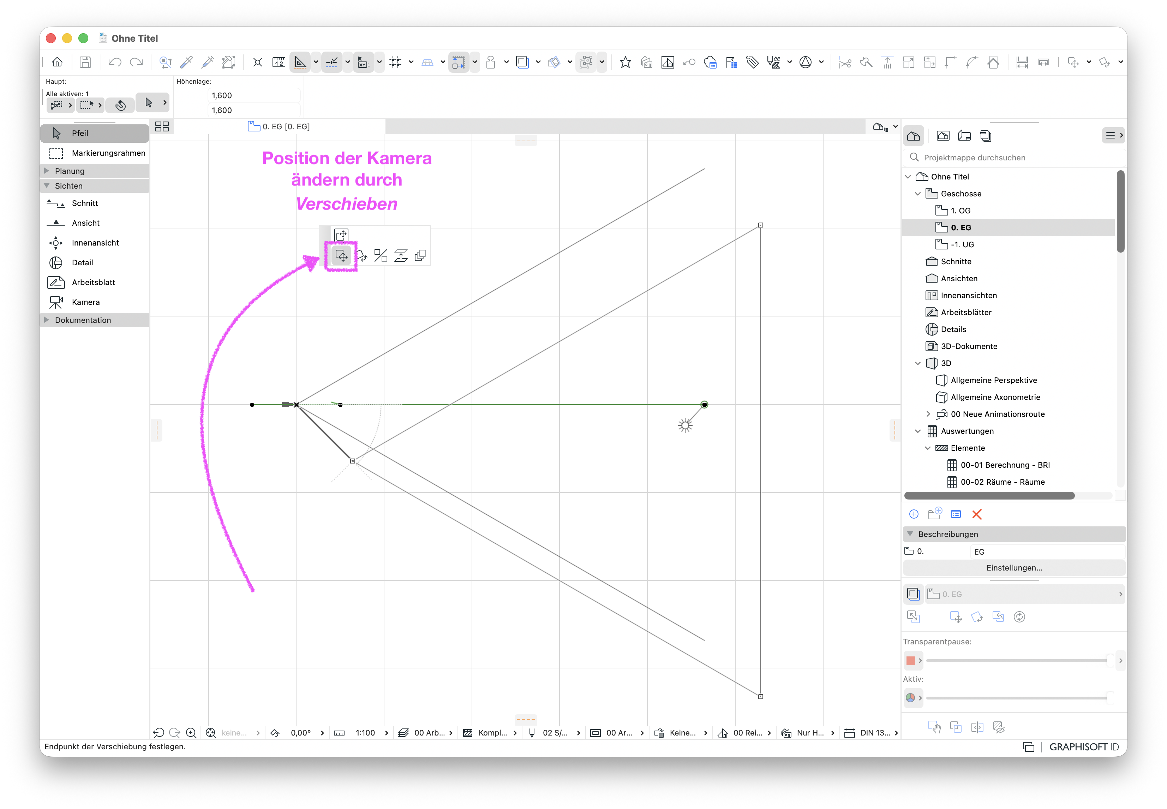Click the star favorites icon
Image resolution: width=1167 pixels, height=809 pixels.
626,62
